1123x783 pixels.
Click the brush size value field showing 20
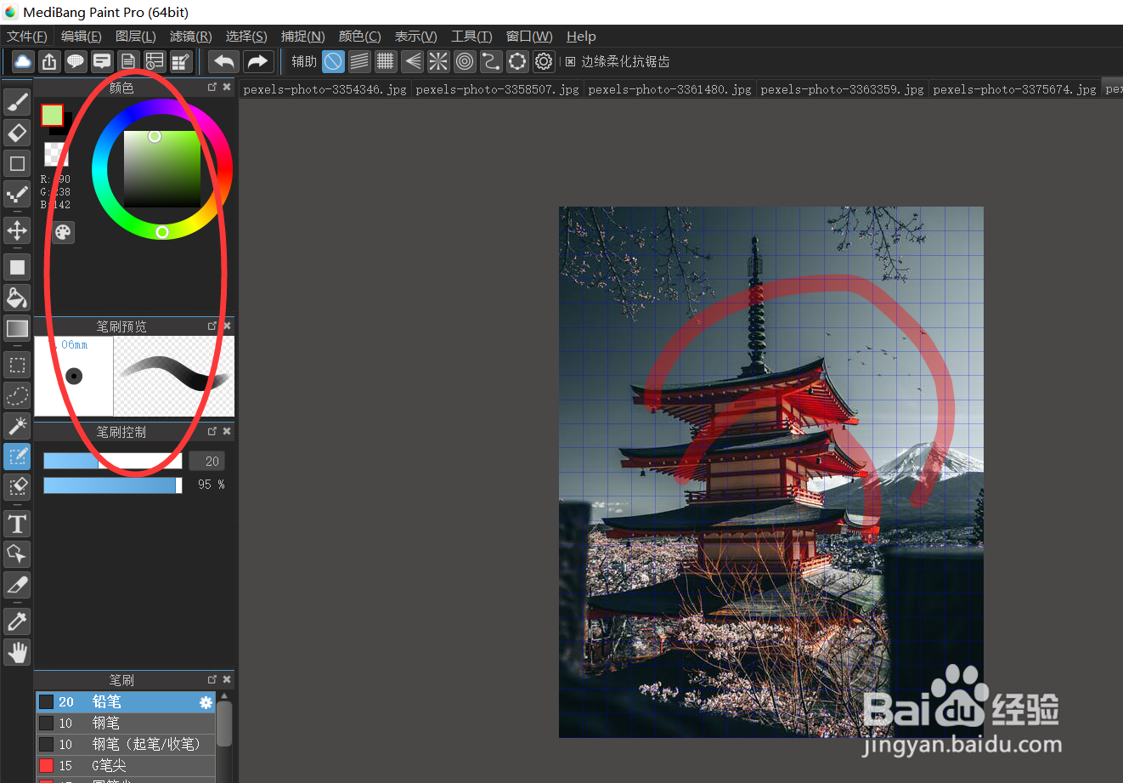coord(206,461)
